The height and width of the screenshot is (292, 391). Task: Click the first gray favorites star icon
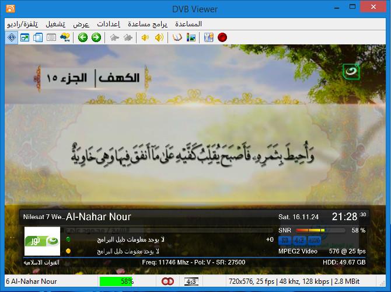pyautogui.click(x=114, y=38)
